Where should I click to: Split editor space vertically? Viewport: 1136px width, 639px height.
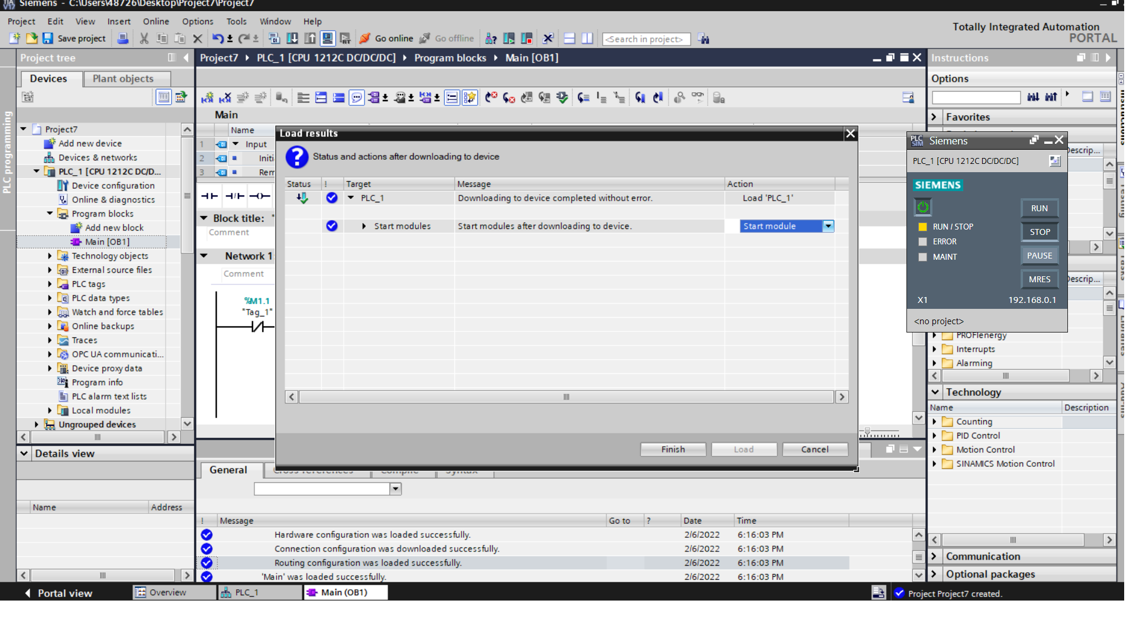coord(587,38)
